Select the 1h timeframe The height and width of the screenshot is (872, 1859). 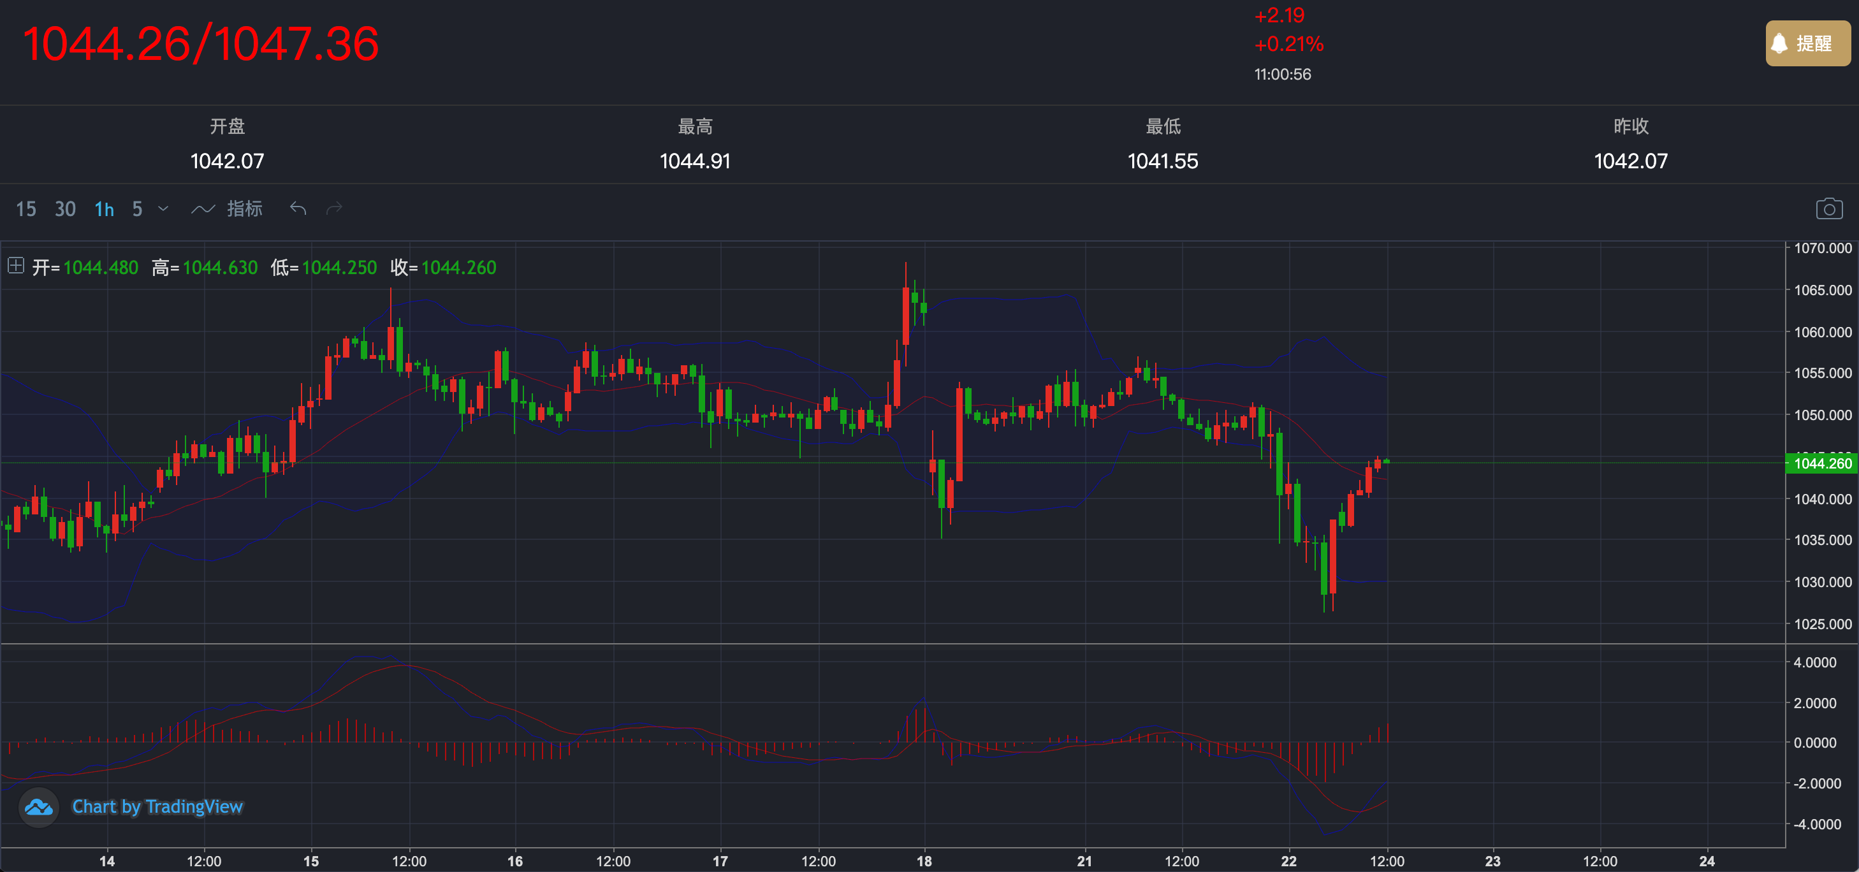(104, 209)
